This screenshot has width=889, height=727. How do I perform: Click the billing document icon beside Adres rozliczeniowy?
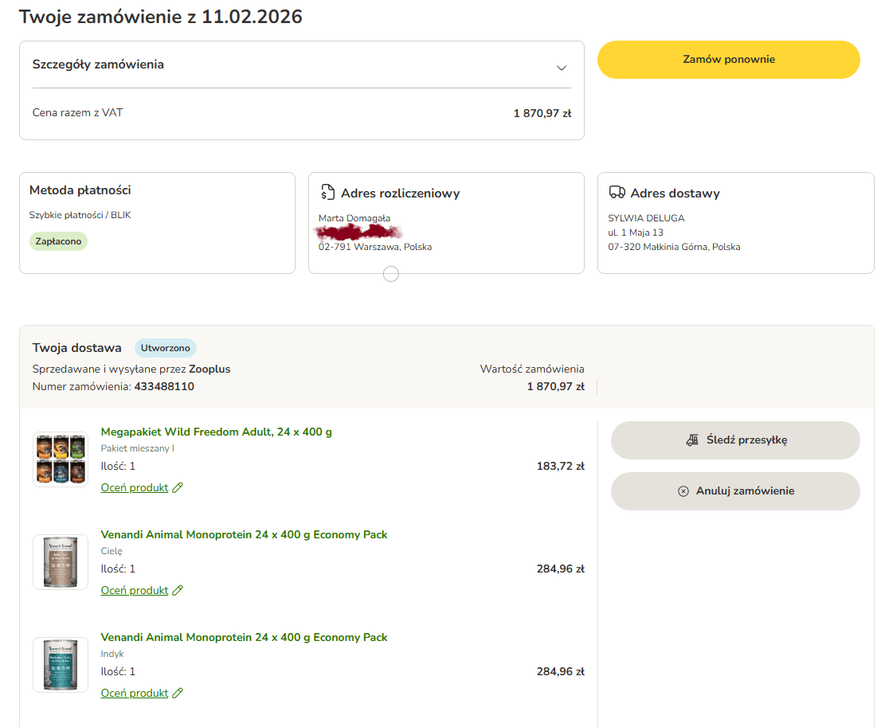pos(327,192)
